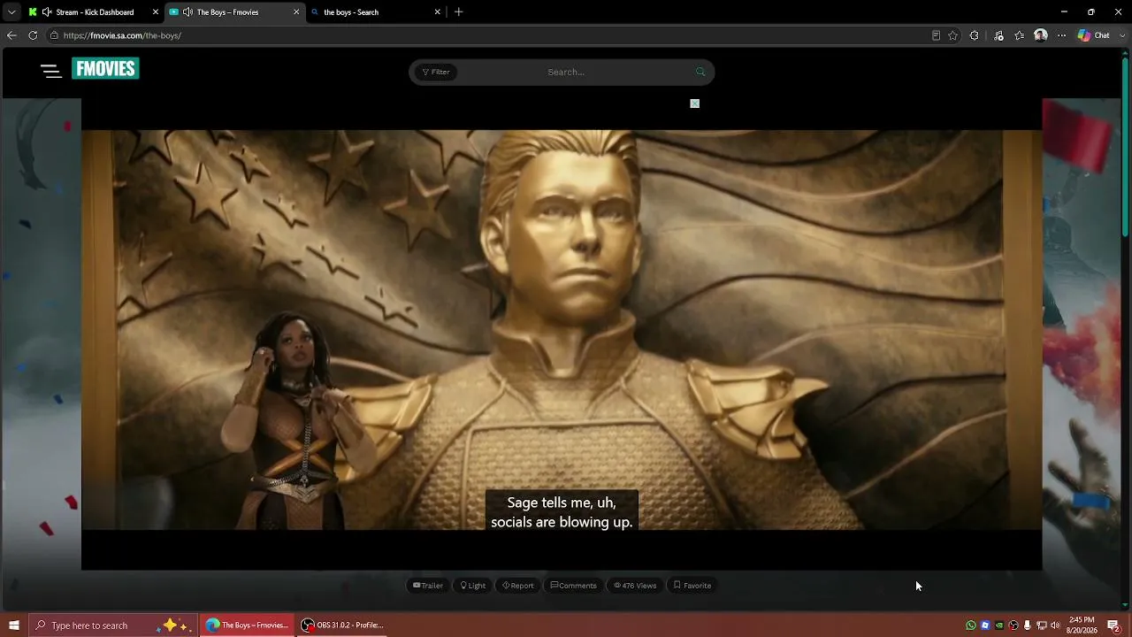Viewport: 1132px width, 637px height.
Task: Watch the Trailer
Action: [x=428, y=585]
